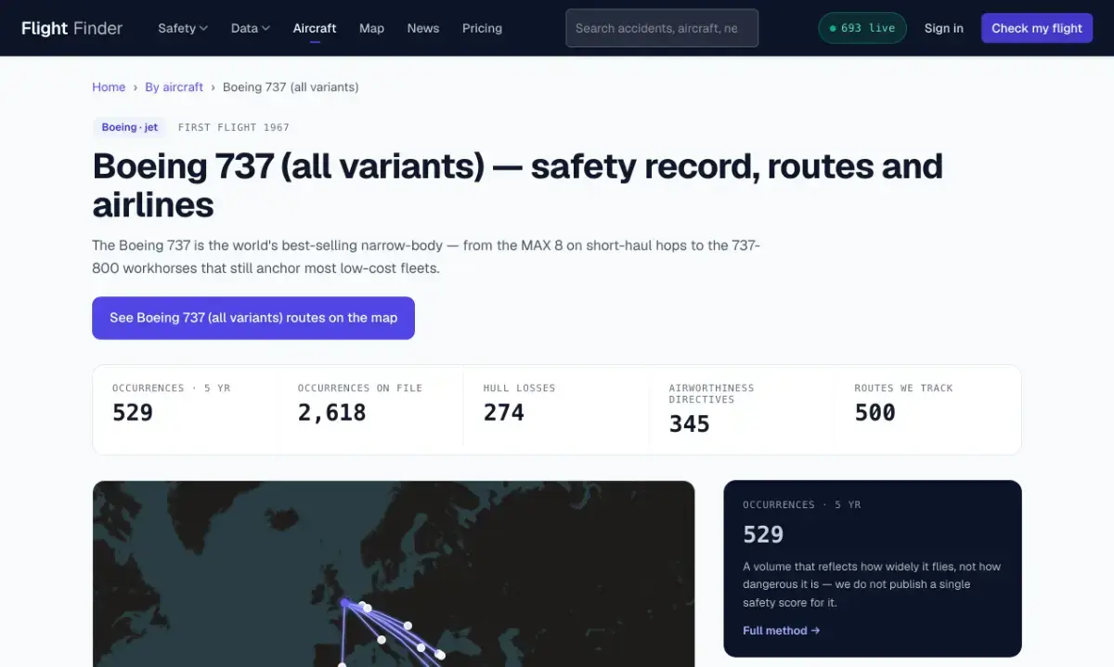The width and height of the screenshot is (1114, 667).
Task: Select the Hull Losses stat card
Action: pyautogui.click(x=556, y=410)
